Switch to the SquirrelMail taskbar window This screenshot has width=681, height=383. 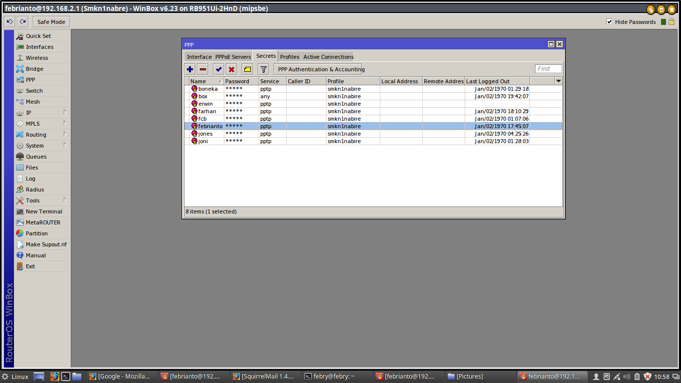point(265,377)
